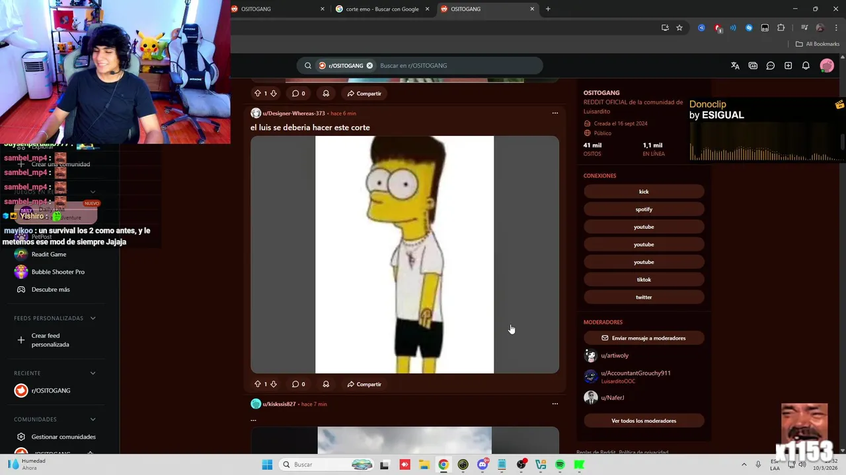
Task: Open the twitter connection link
Action: [644, 297]
